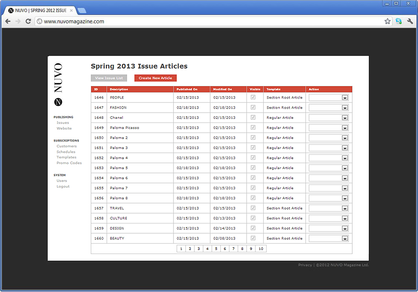The width and height of the screenshot is (418, 292).
Task: Select the NUVO Spring 2012 Issue browser tab
Action: coord(41,11)
